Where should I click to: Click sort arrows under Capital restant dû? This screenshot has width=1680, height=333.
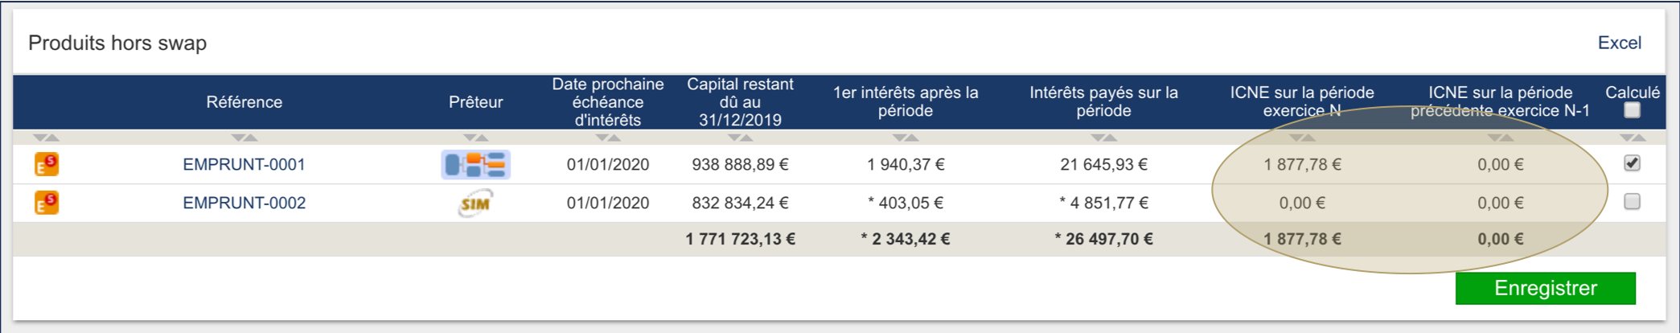[740, 138]
